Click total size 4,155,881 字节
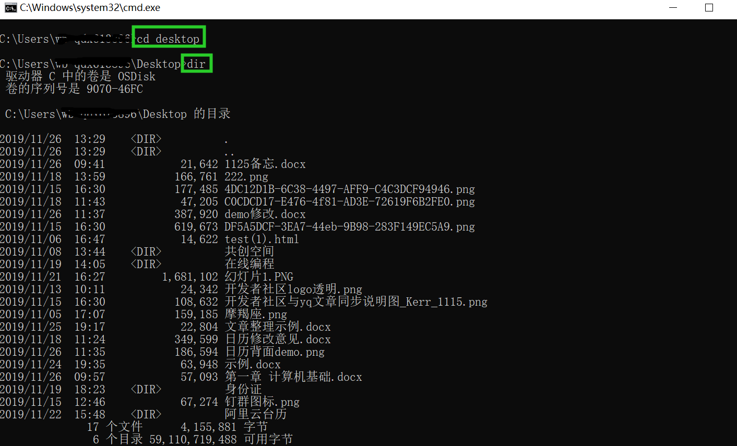The height and width of the screenshot is (446, 737). coord(224,427)
